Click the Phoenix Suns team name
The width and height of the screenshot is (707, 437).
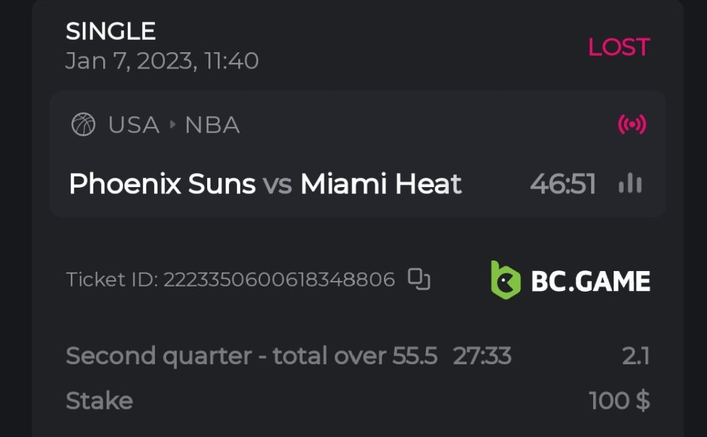[162, 184]
